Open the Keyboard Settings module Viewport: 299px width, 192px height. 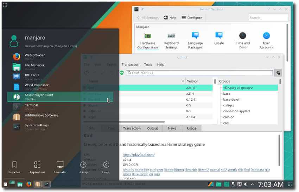pos(171,40)
